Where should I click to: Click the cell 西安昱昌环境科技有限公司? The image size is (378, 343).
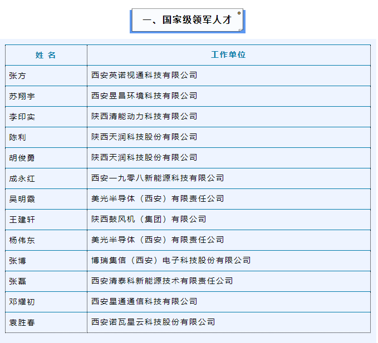(x=144, y=96)
